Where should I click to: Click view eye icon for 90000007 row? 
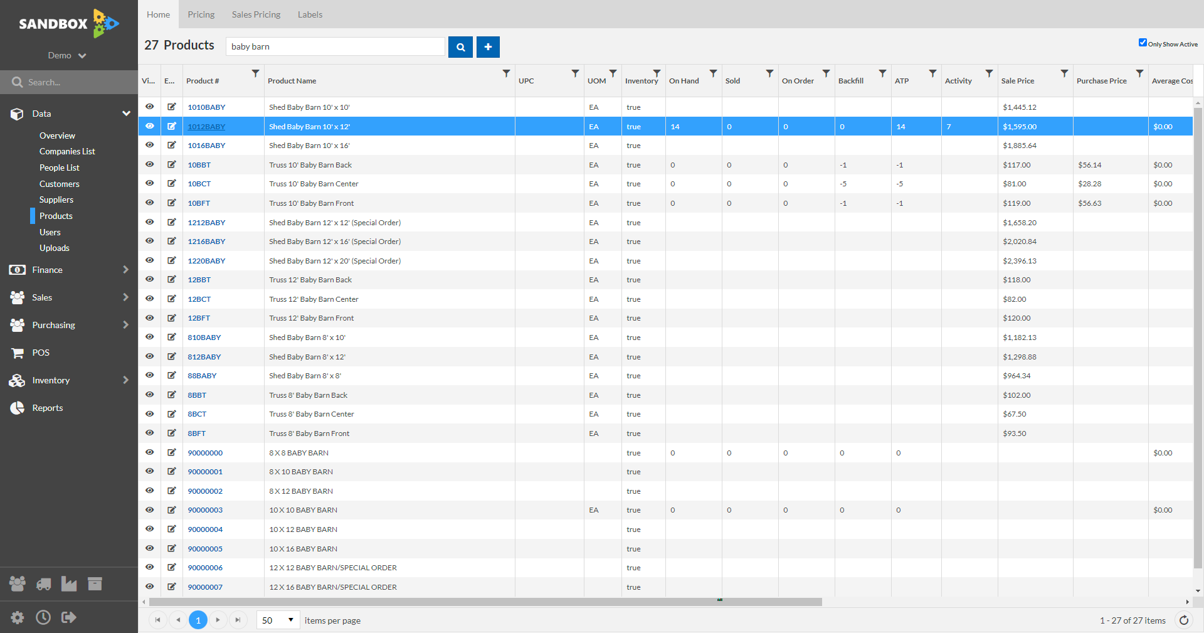149,587
